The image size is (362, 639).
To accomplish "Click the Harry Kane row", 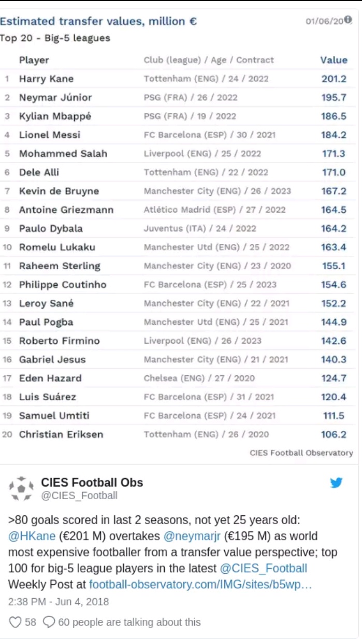I will [178, 79].
